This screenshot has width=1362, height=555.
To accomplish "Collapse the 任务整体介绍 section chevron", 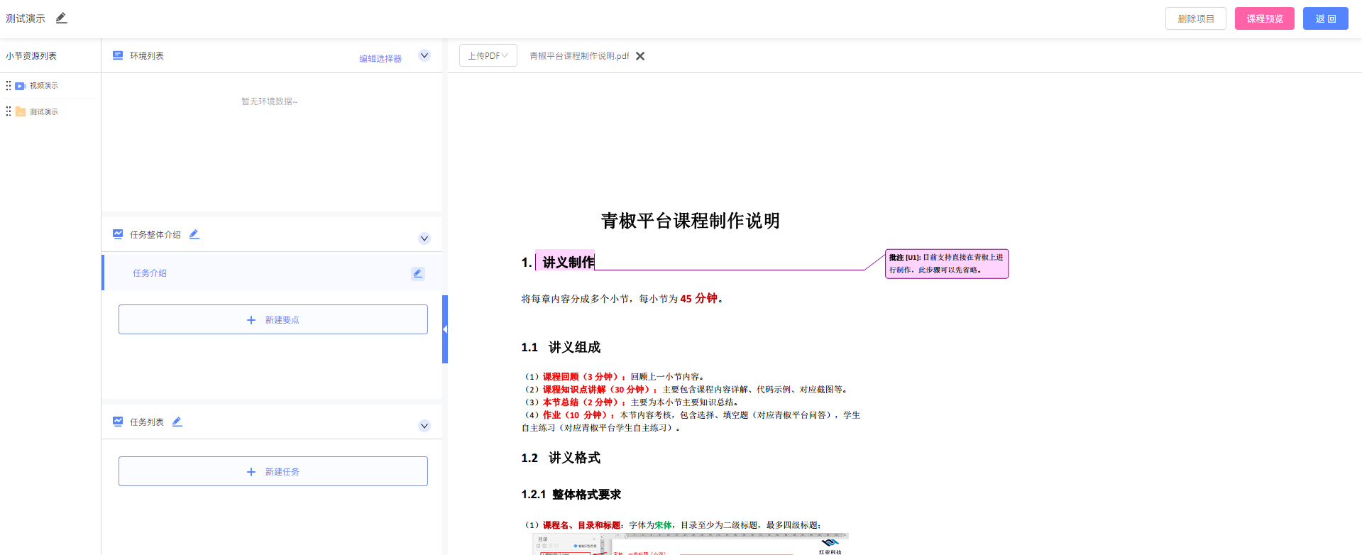I will pyautogui.click(x=424, y=238).
